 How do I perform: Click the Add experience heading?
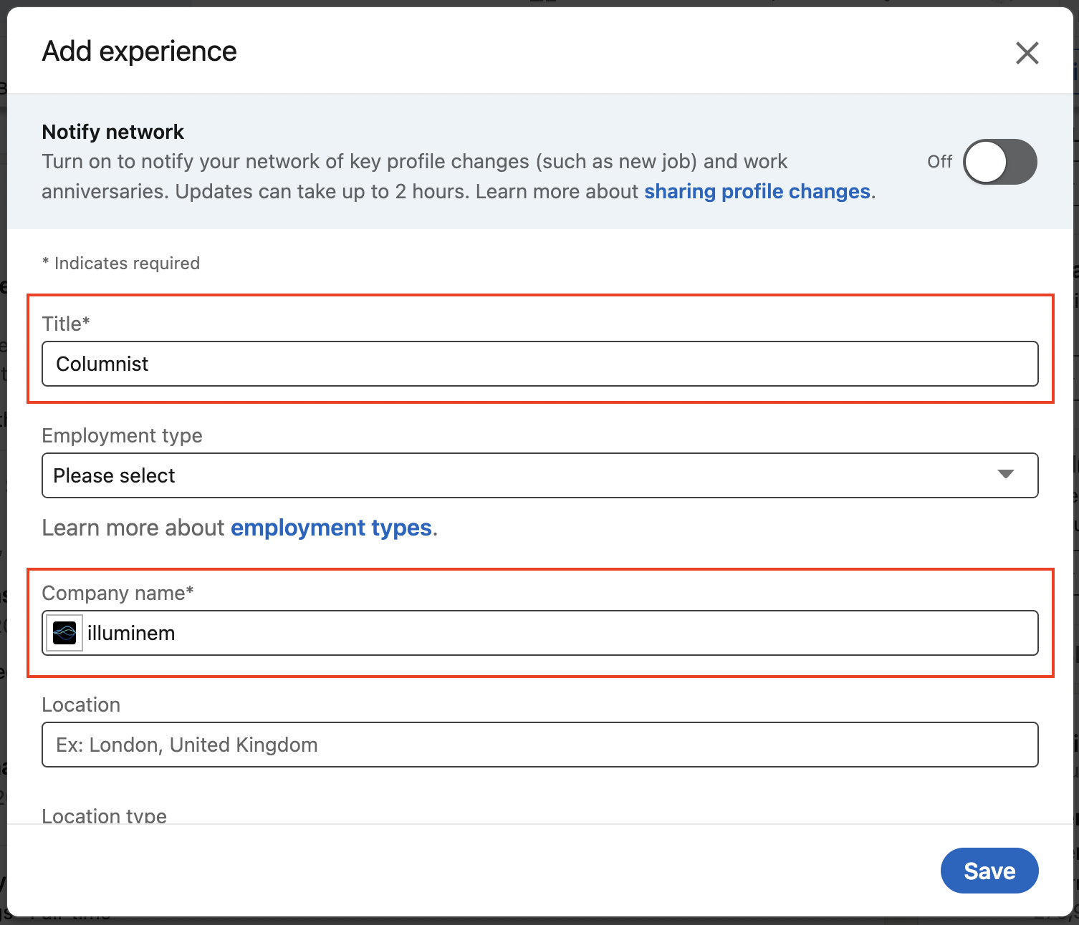point(140,52)
